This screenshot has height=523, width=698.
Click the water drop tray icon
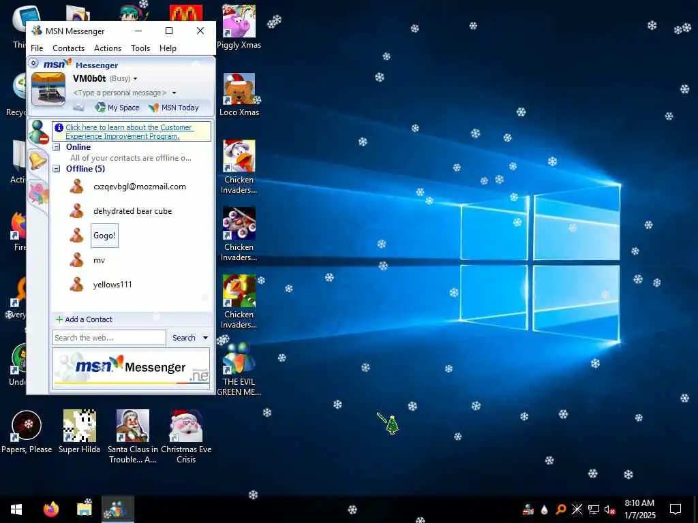click(544, 510)
